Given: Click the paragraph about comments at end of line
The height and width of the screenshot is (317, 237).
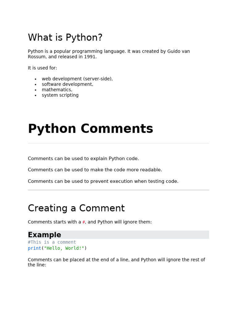Looking at the screenshot, I should (116, 260).
